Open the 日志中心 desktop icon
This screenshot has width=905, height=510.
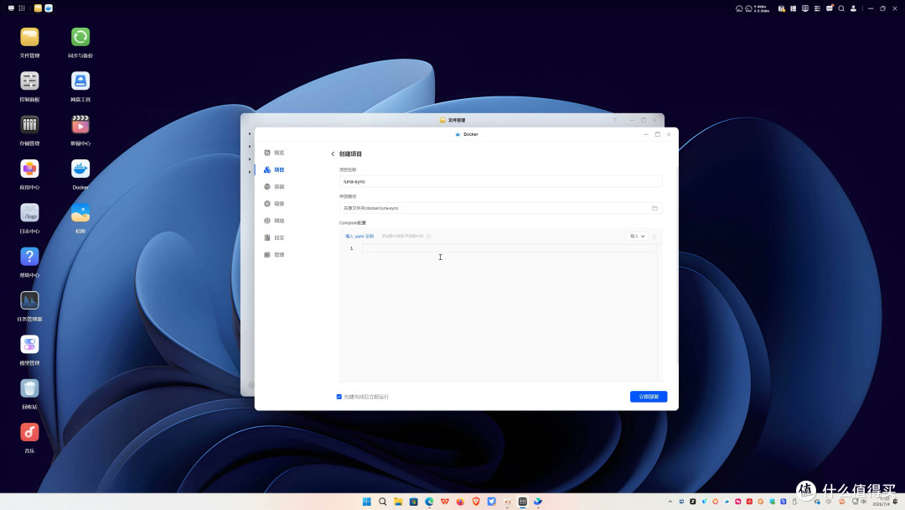(29, 212)
